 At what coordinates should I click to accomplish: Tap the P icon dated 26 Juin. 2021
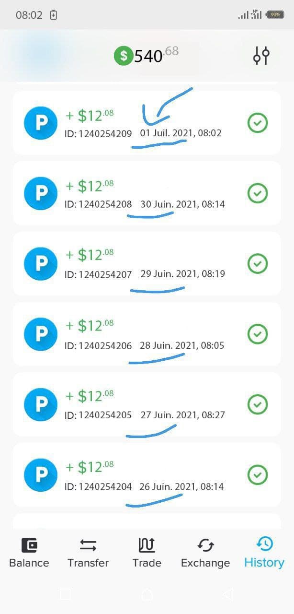pyautogui.click(x=41, y=474)
